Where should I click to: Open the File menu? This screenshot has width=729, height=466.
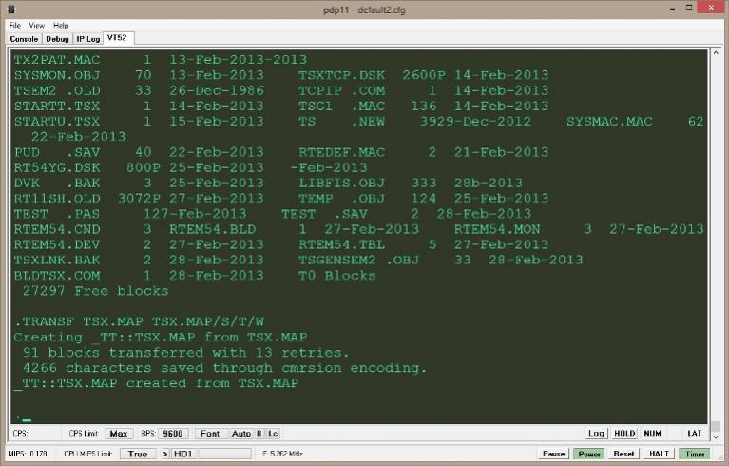click(x=15, y=25)
